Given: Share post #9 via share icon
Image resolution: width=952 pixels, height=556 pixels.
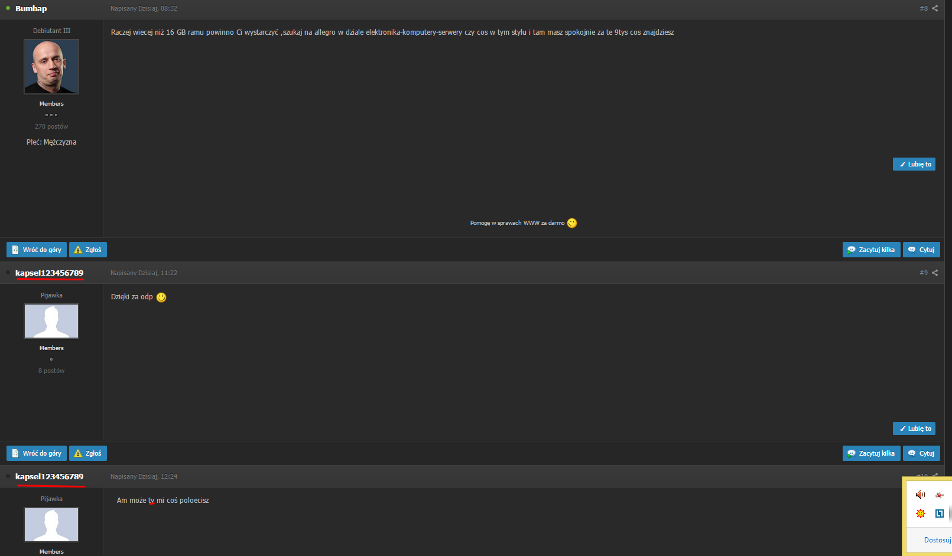Looking at the screenshot, I should pos(935,273).
